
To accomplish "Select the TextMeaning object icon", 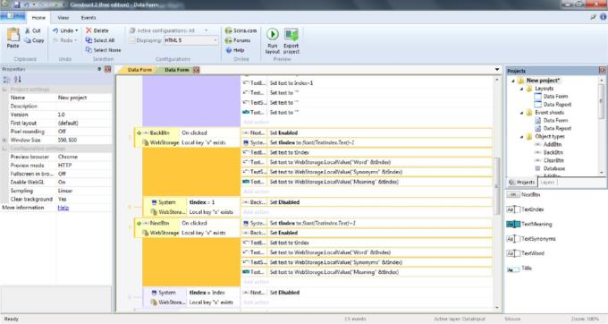I will (x=513, y=225).
